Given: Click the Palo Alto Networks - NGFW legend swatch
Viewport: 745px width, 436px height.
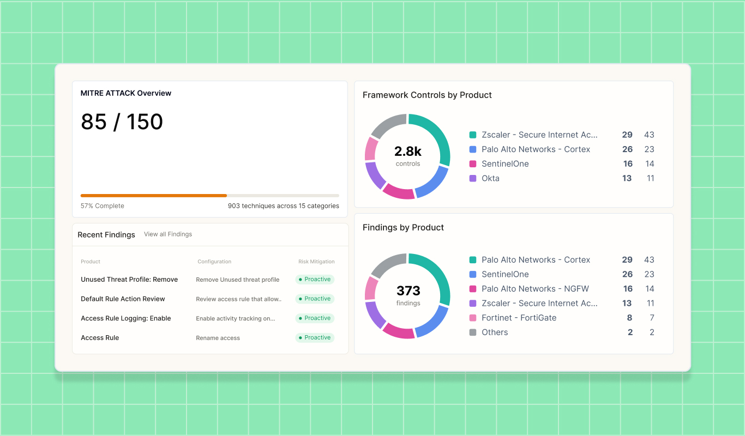Looking at the screenshot, I should [473, 289].
